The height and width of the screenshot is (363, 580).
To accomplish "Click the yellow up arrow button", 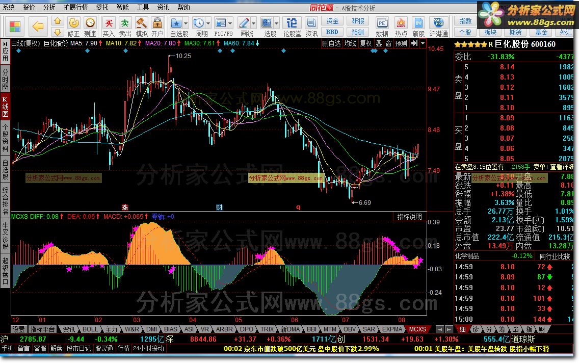I will point(57,21).
